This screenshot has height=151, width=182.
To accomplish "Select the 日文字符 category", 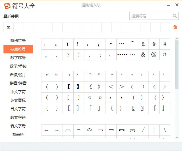I will [x=18, y=109].
